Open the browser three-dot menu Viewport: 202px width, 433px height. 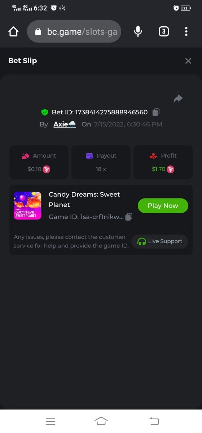[x=186, y=32]
